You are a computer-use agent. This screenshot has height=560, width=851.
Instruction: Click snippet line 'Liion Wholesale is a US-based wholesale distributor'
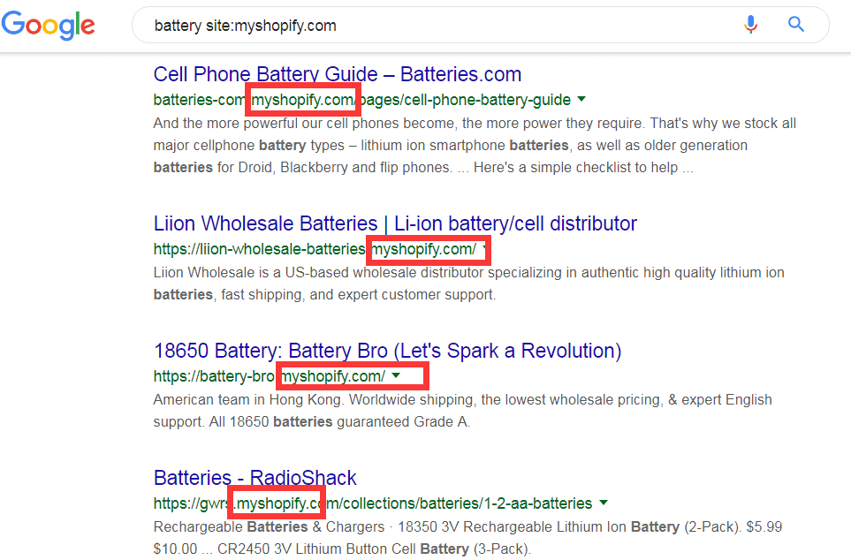(x=469, y=272)
